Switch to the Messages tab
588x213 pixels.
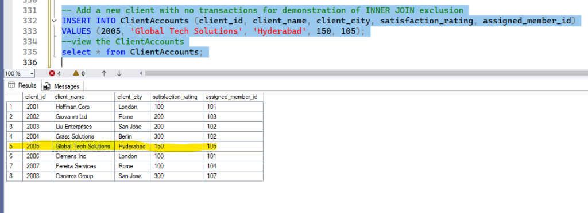pos(62,86)
